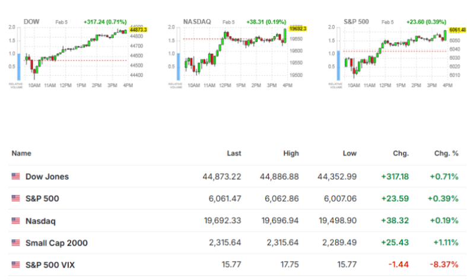Click VIX change -1.44

(399, 265)
